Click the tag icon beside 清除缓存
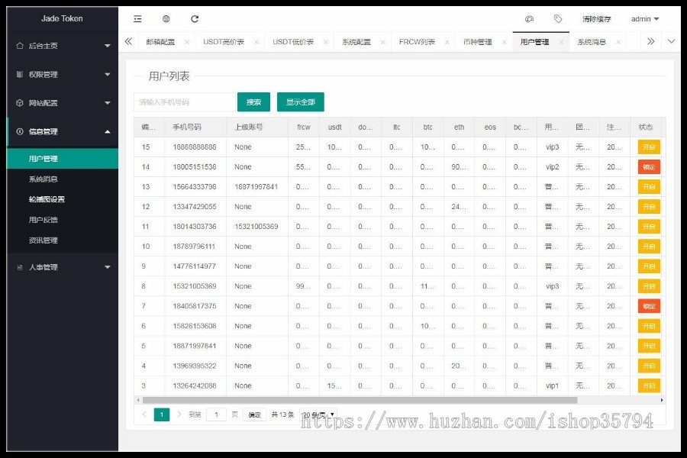 (557, 18)
